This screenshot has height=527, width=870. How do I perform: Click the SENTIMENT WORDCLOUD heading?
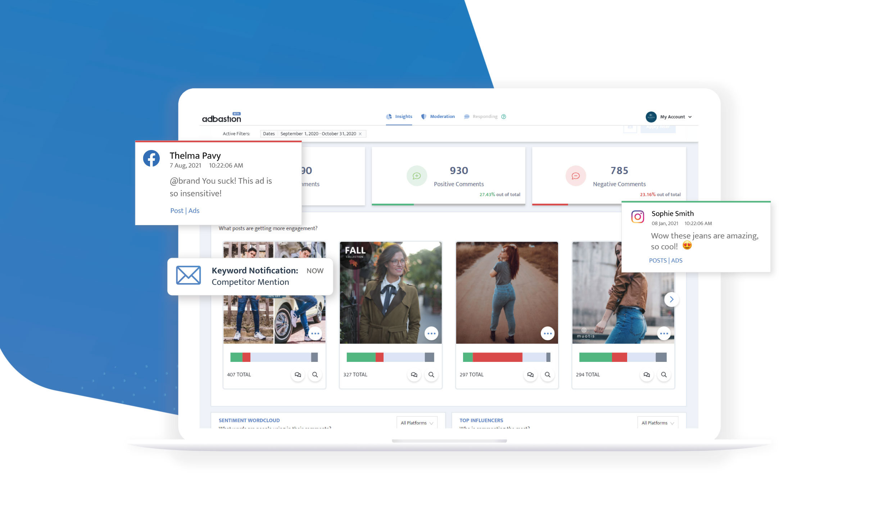[x=249, y=421]
